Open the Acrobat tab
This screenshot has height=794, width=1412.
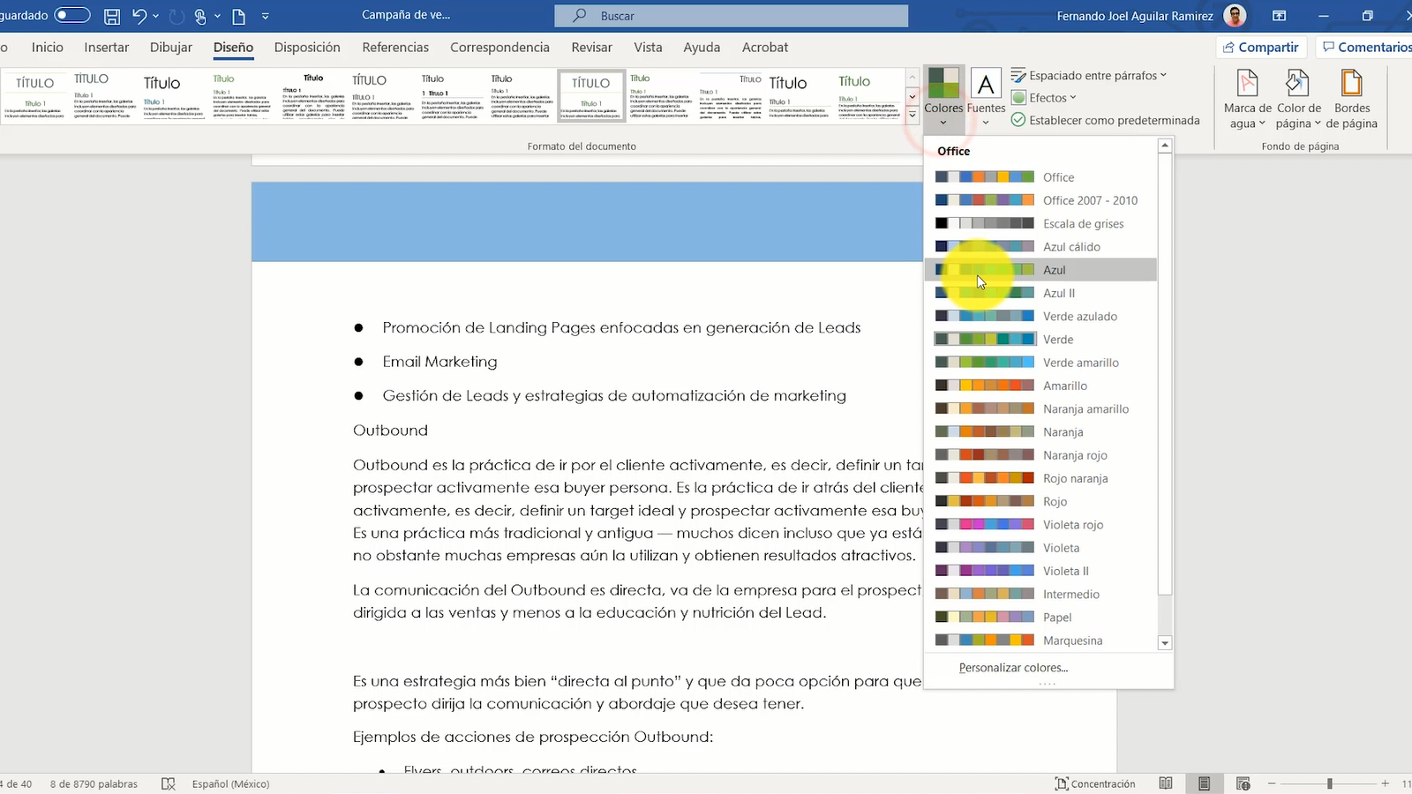coord(765,48)
